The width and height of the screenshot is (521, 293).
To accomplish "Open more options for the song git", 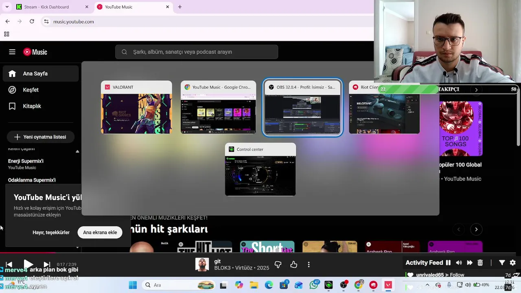I will click(x=309, y=265).
